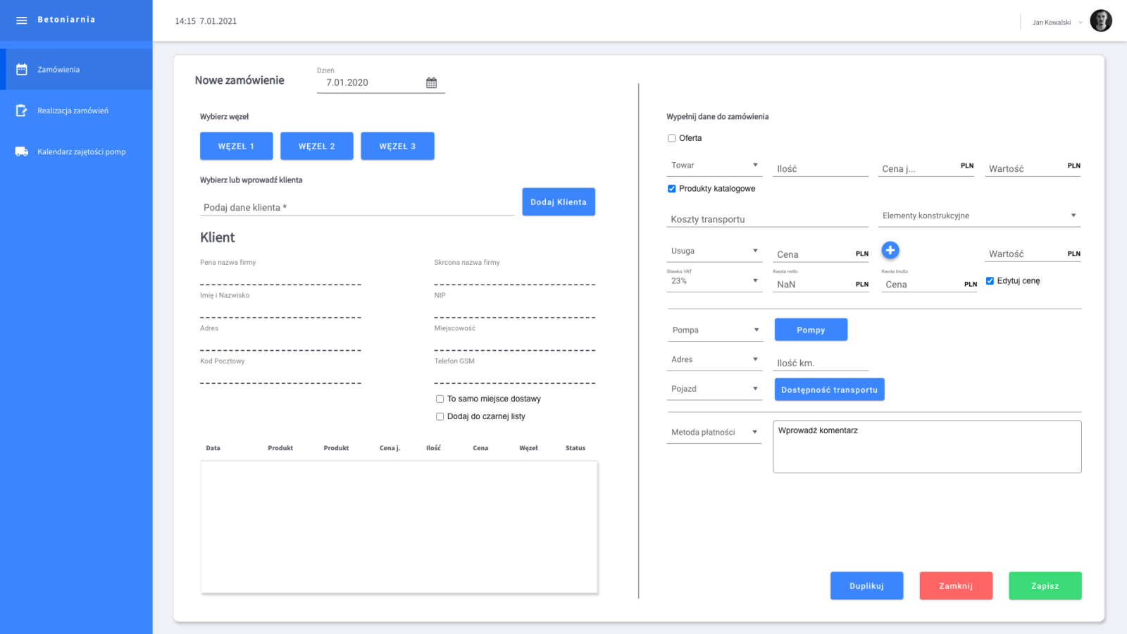Viewport: 1127px width, 634px height.
Task: Open the user menu chevron by Jan Kowalski
Action: click(1081, 23)
